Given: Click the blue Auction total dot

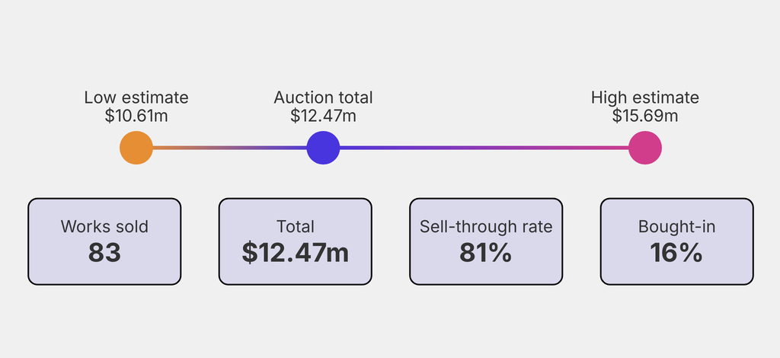Looking at the screenshot, I should pyautogui.click(x=323, y=148).
